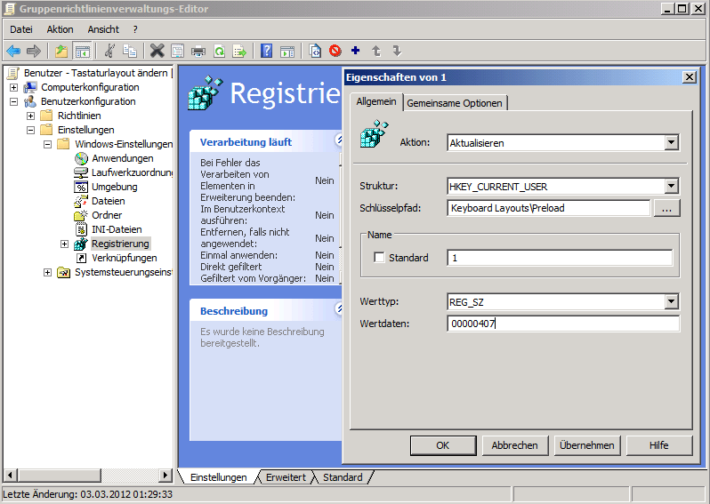Go up one level folder icon
This screenshot has width=710, height=504.
(61, 52)
